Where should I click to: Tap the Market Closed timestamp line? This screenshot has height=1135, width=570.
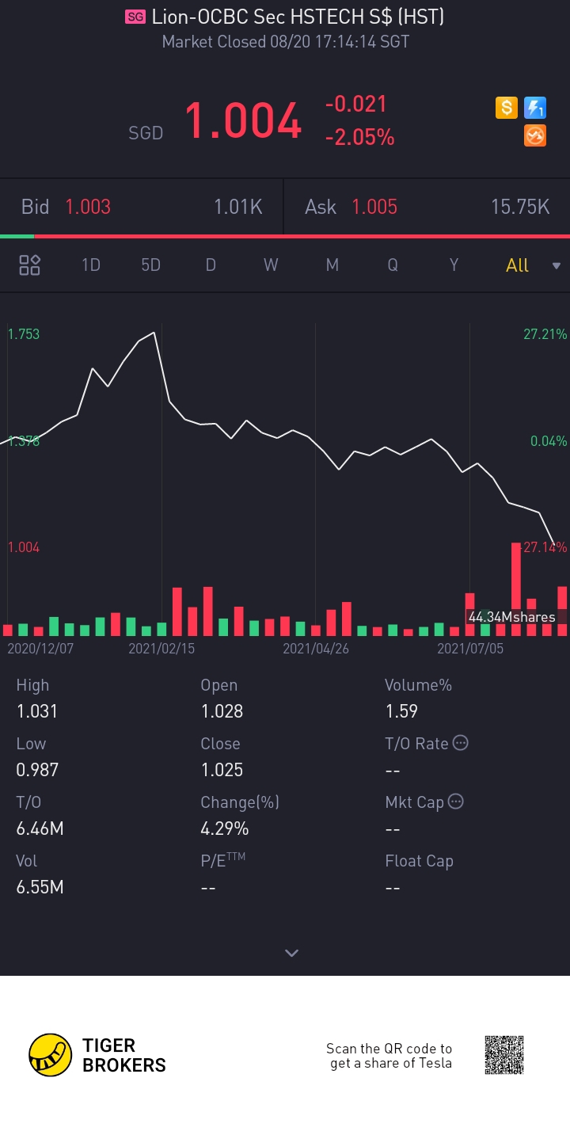tap(286, 42)
